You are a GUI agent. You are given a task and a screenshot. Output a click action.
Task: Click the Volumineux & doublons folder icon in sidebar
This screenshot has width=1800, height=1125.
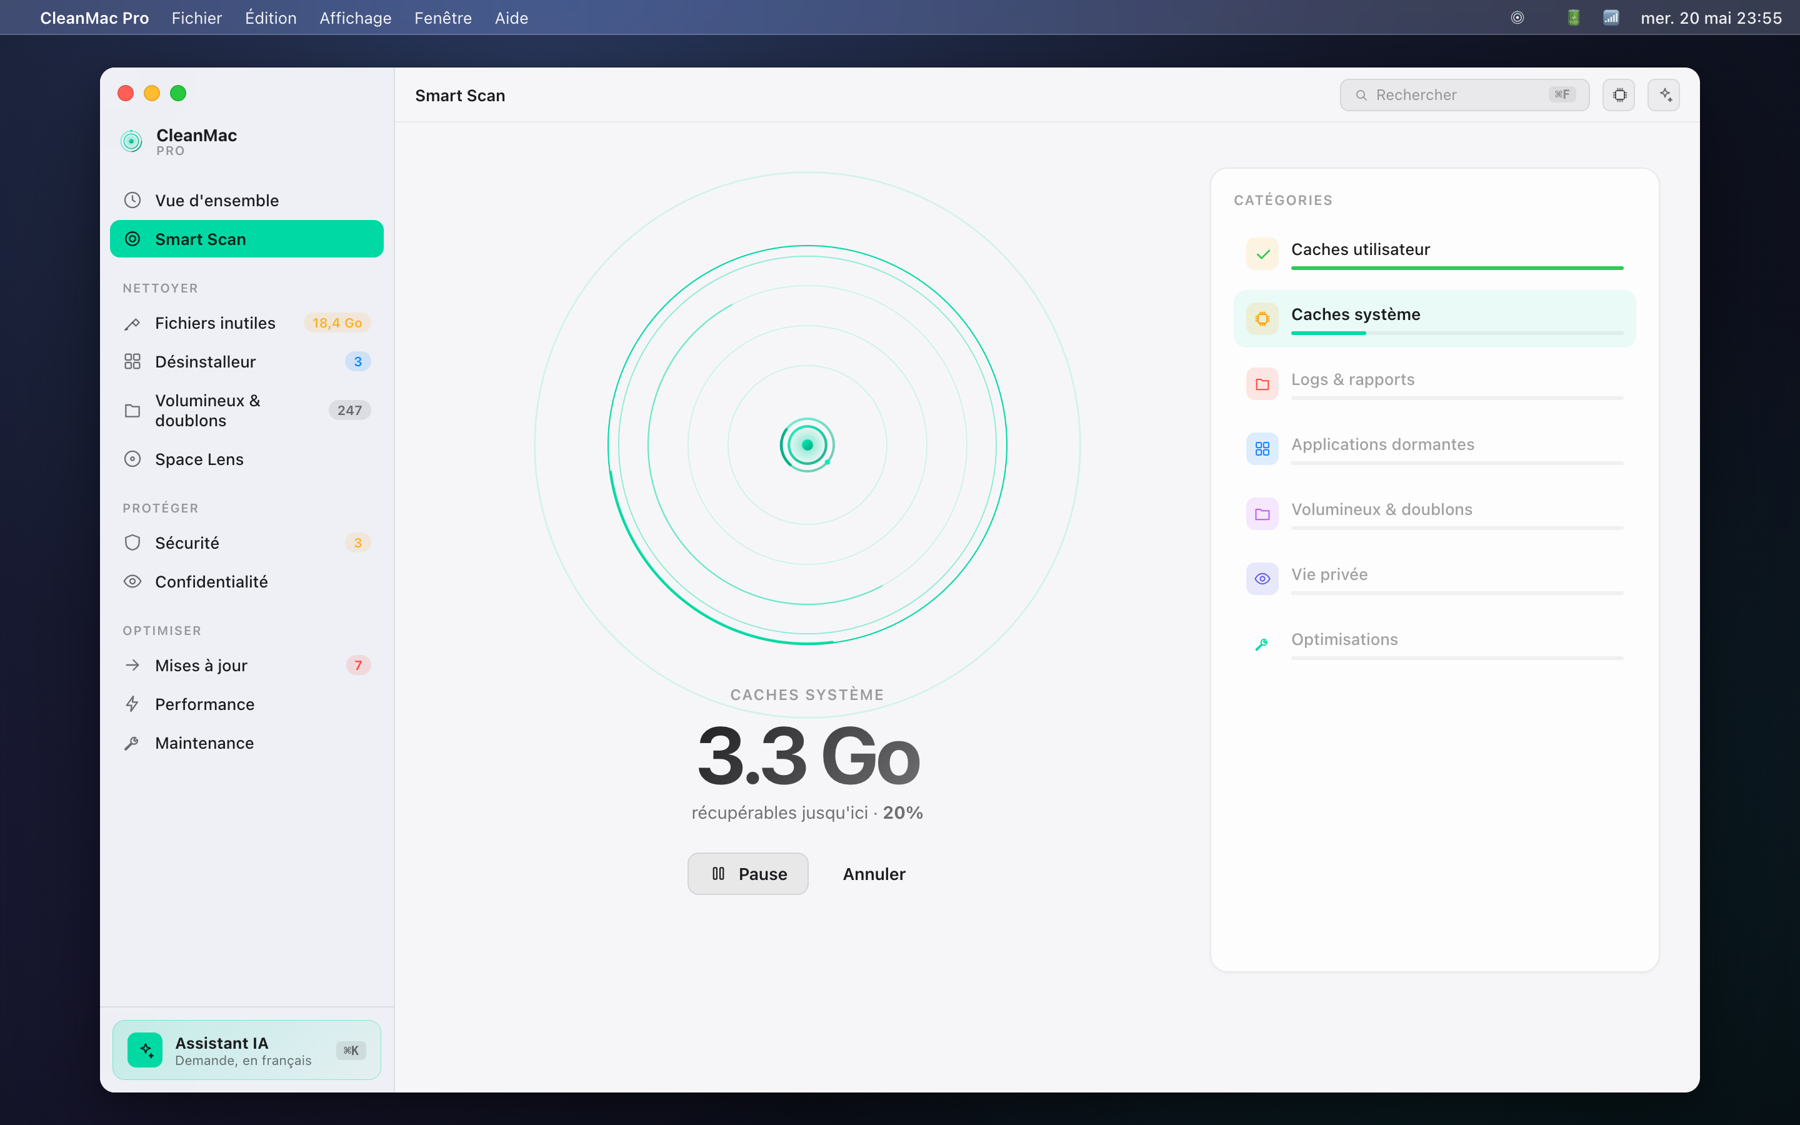coord(132,411)
